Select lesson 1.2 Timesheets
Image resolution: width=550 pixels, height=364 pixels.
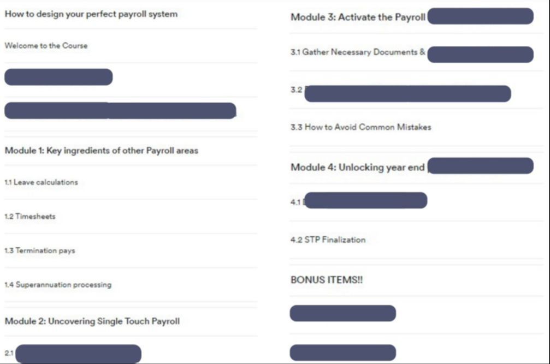pos(30,216)
